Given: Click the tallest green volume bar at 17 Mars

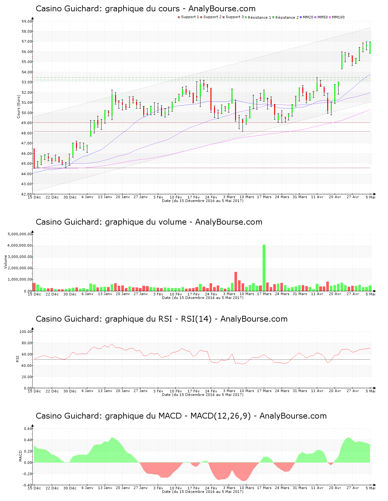Looking at the screenshot, I should coord(264,268).
